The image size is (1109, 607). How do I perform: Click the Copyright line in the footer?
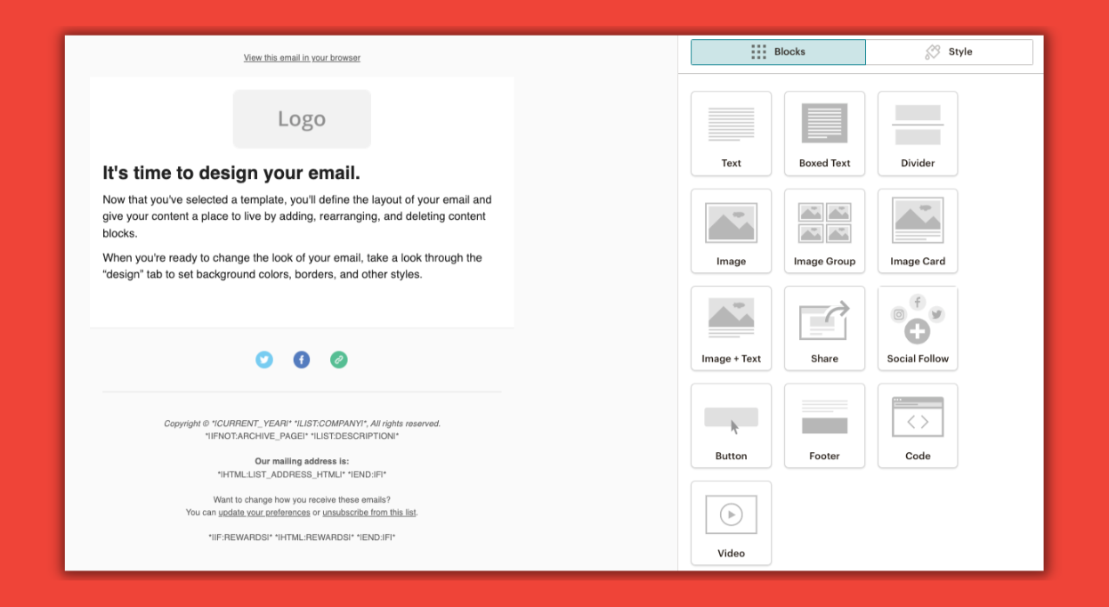[x=302, y=424]
